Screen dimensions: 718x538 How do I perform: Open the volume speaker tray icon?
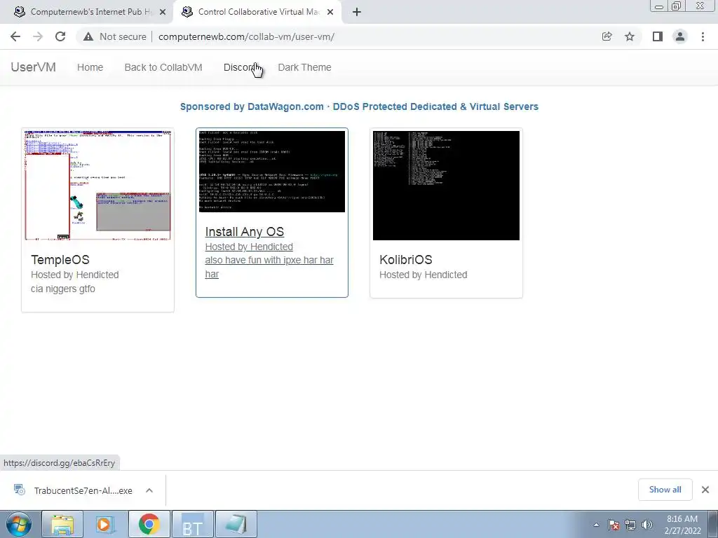click(x=647, y=525)
